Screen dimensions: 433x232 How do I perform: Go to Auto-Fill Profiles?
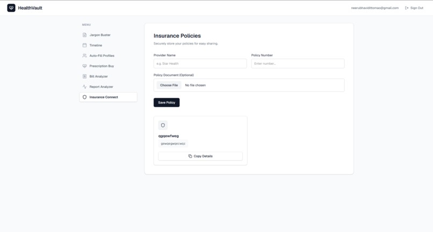coord(109,56)
